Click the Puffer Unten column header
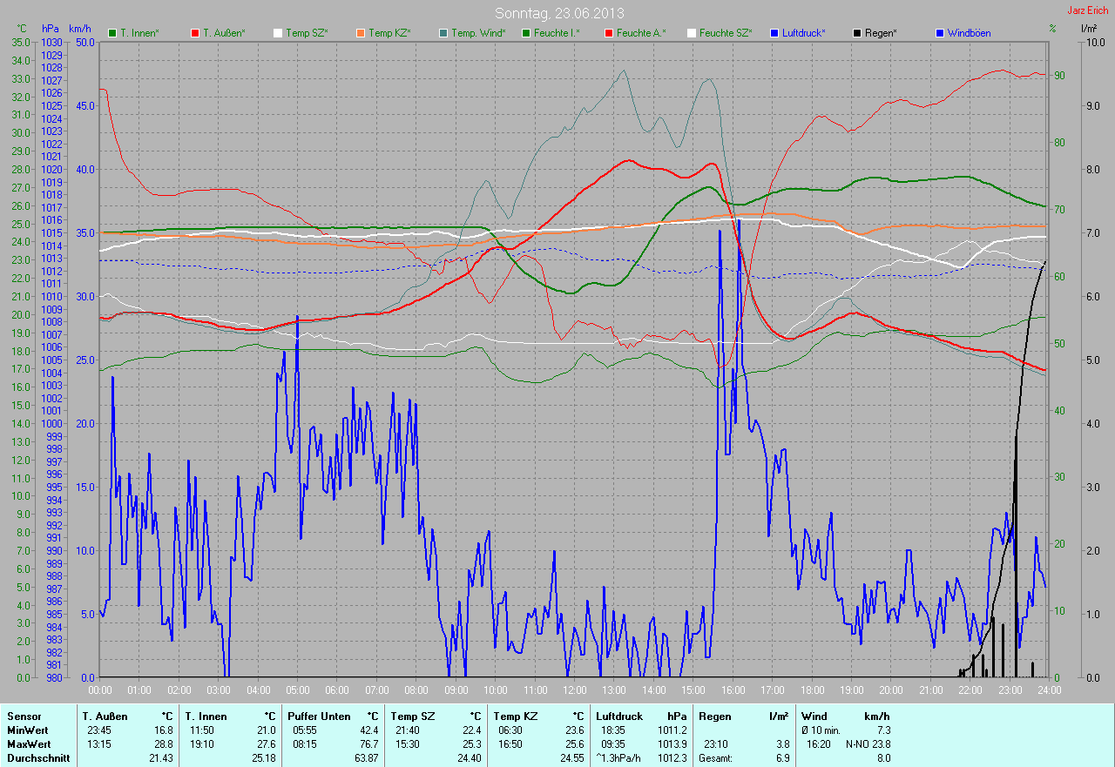1115x767 pixels. pos(318,717)
